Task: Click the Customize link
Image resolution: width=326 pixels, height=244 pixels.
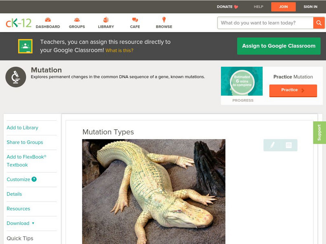Action: (18, 179)
